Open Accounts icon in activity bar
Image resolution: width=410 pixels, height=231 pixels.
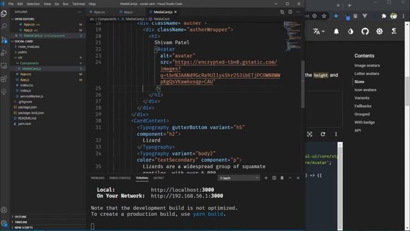click(x=4, y=210)
